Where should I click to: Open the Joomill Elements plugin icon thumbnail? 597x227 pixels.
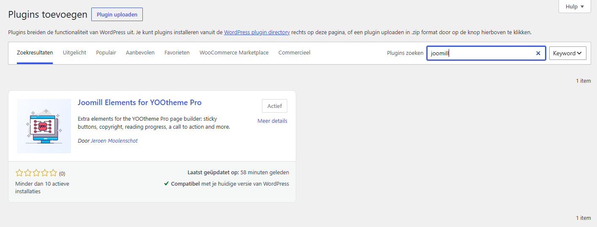[44, 126]
